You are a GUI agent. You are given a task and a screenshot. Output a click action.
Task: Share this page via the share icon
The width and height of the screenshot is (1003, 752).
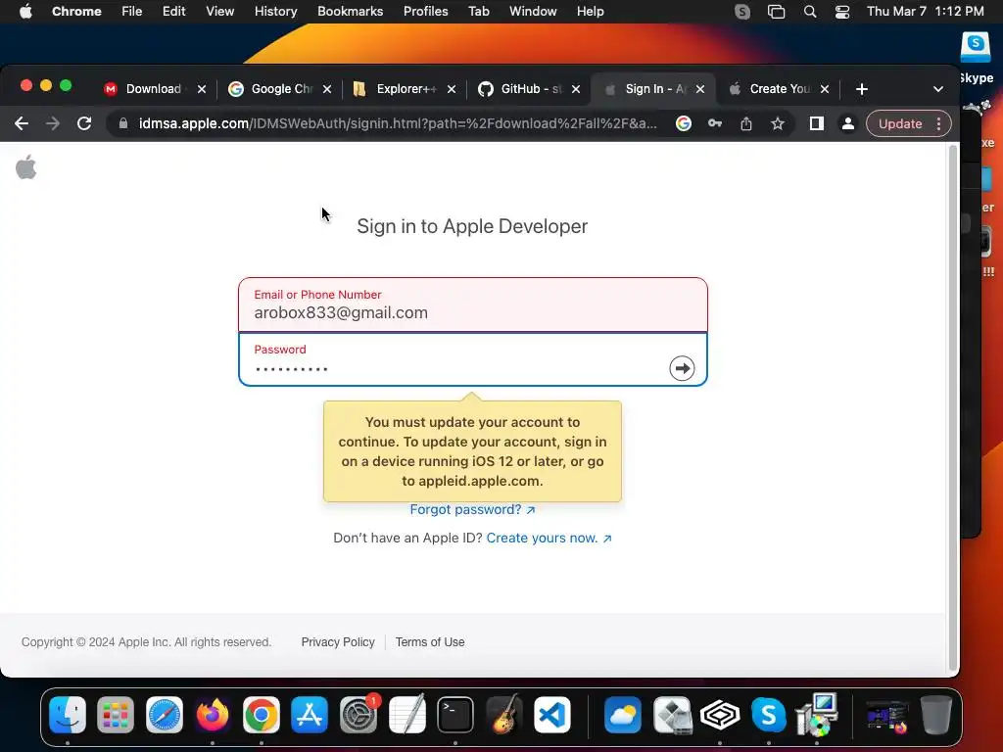click(745, 123)
